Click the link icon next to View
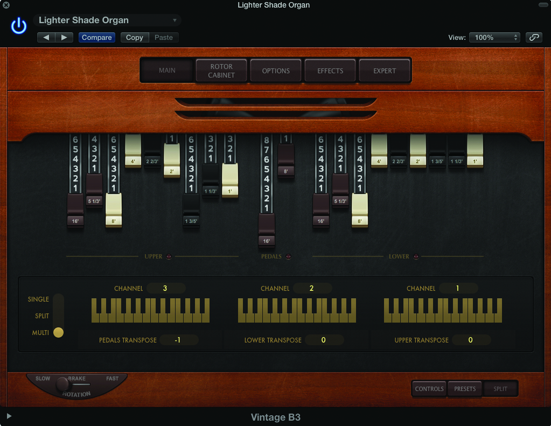This screenshot has height=426, width=551. pos(534,37)
